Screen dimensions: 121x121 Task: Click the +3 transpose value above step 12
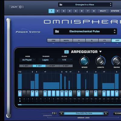click(x=66, y=72)
